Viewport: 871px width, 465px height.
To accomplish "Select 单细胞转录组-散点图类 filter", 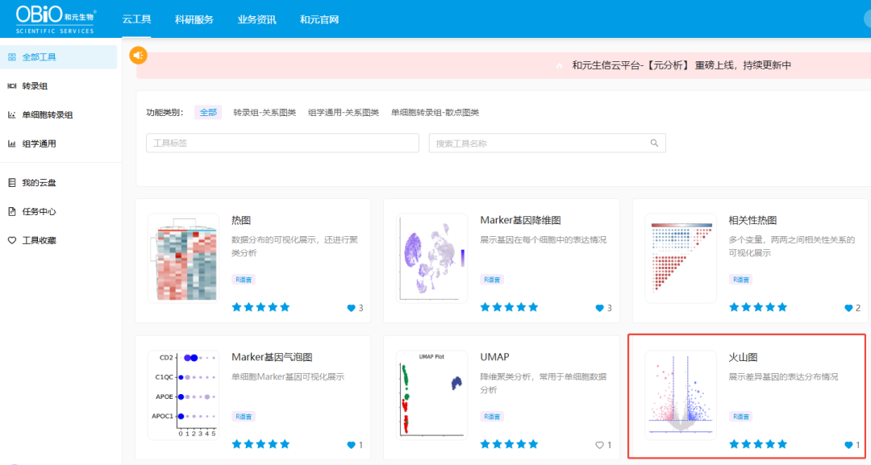I will coord(437,112).
